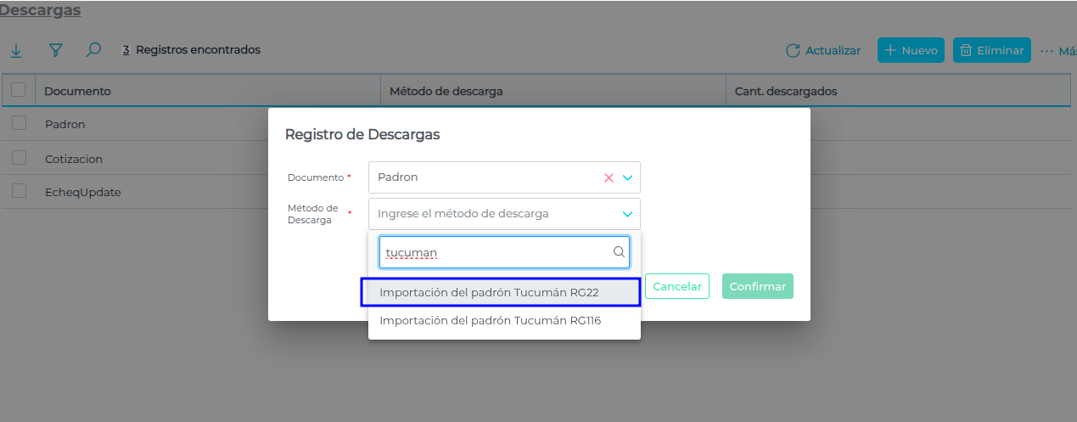
Task: Collapse the Método de Descarga dropdown chevron
Action: coord(628,214)
